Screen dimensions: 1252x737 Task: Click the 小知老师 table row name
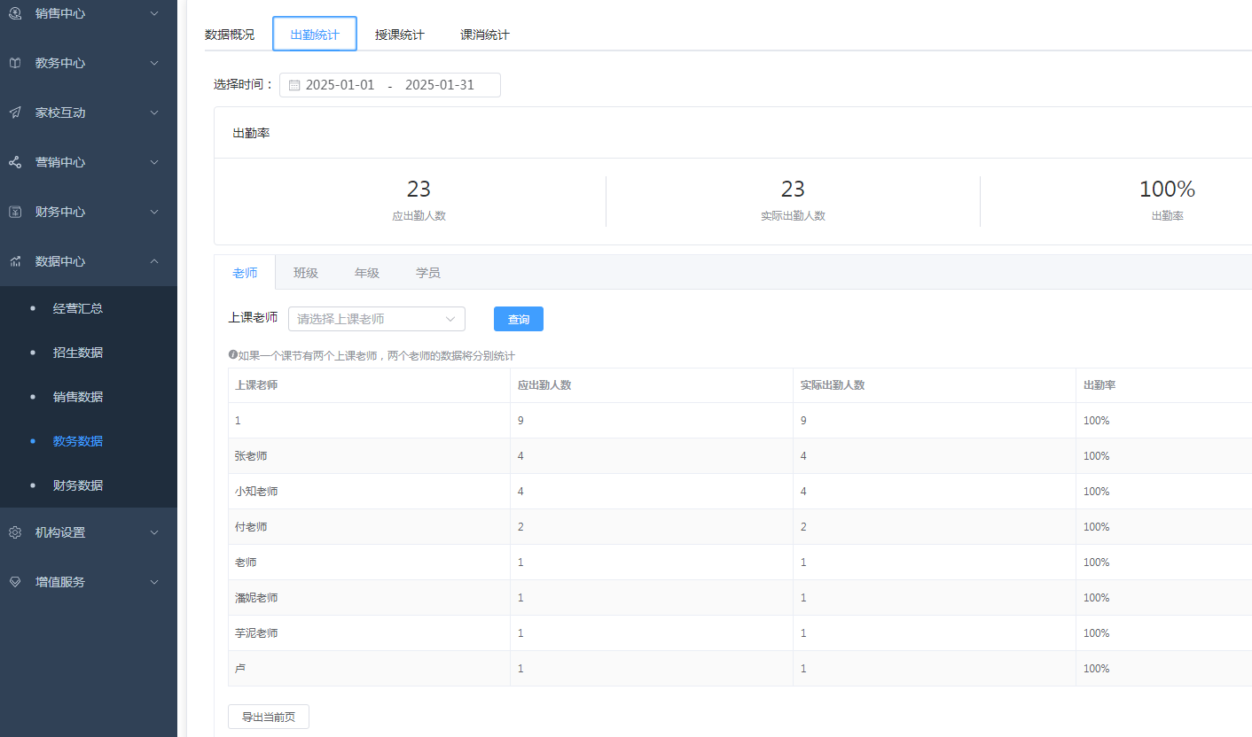pyautogui.click(x=256, y=492)
